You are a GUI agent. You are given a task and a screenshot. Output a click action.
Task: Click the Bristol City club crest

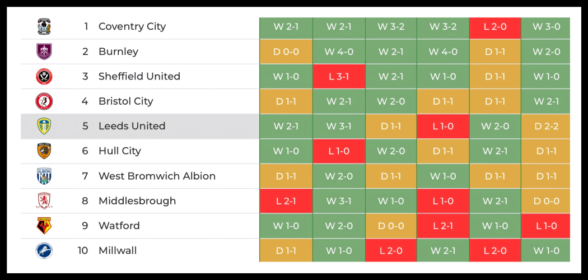click(44, 101)
